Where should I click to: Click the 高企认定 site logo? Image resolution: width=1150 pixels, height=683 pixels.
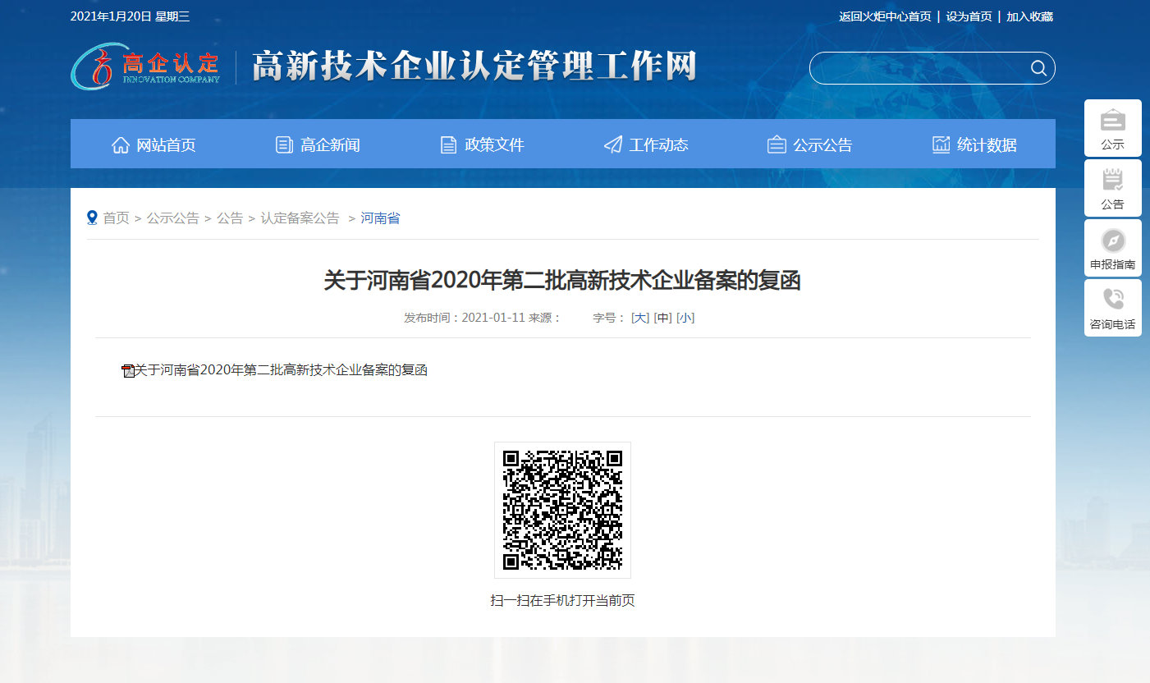[145, 67]
